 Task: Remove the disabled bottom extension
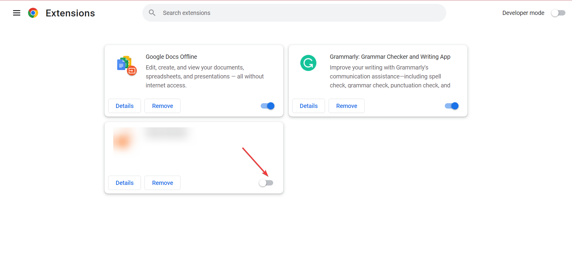162,183
